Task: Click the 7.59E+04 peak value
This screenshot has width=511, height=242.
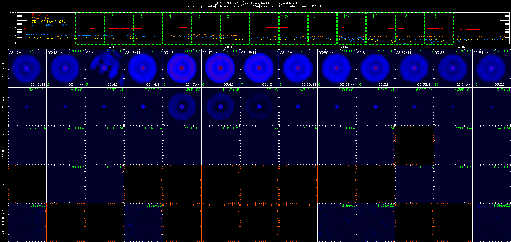Action: pos(153,90)
